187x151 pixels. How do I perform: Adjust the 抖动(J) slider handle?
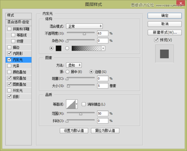pos(67,121)
